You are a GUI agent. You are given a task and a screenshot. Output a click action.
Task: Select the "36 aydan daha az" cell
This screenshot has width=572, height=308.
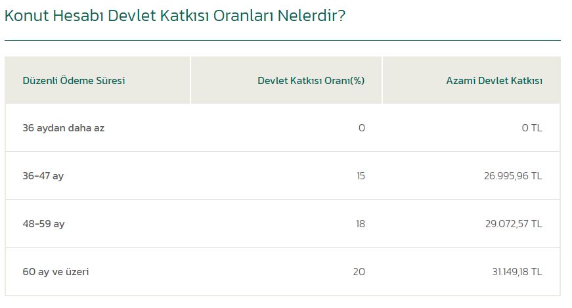[63, 128]
